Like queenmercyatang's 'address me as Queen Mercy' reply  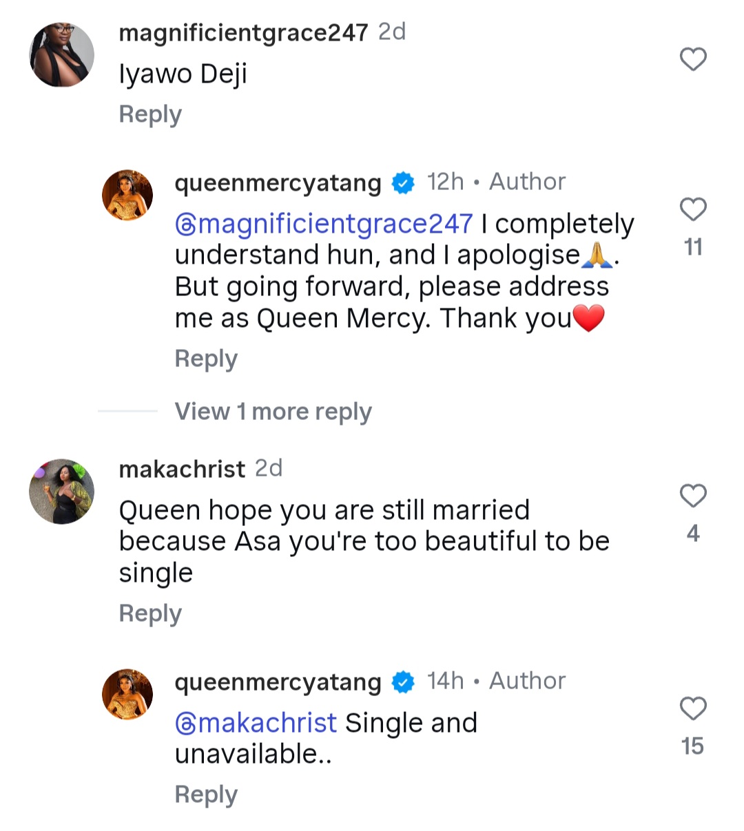tap(693, 209)
